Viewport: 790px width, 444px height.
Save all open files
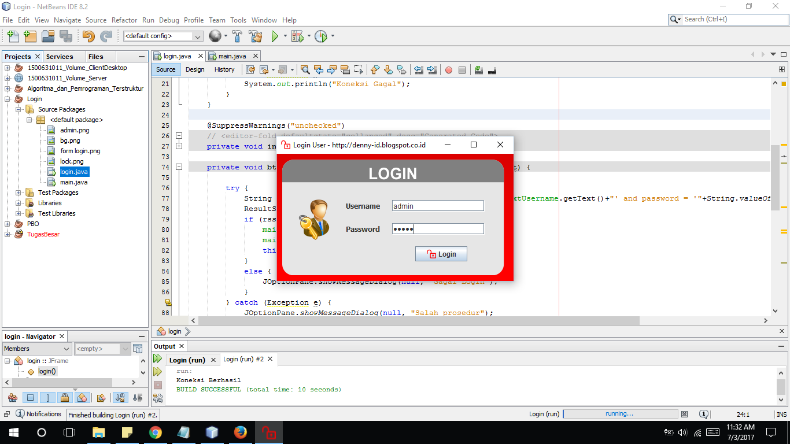tap(65, 36)
